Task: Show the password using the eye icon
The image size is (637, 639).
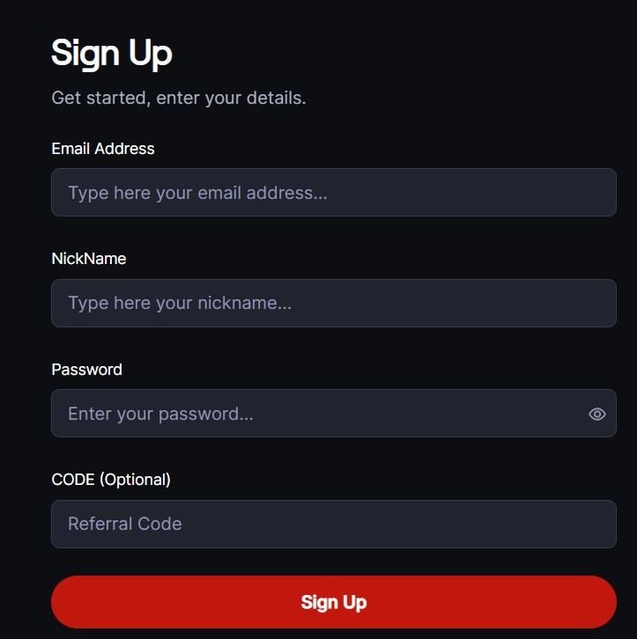Action: tap(597, 414)
